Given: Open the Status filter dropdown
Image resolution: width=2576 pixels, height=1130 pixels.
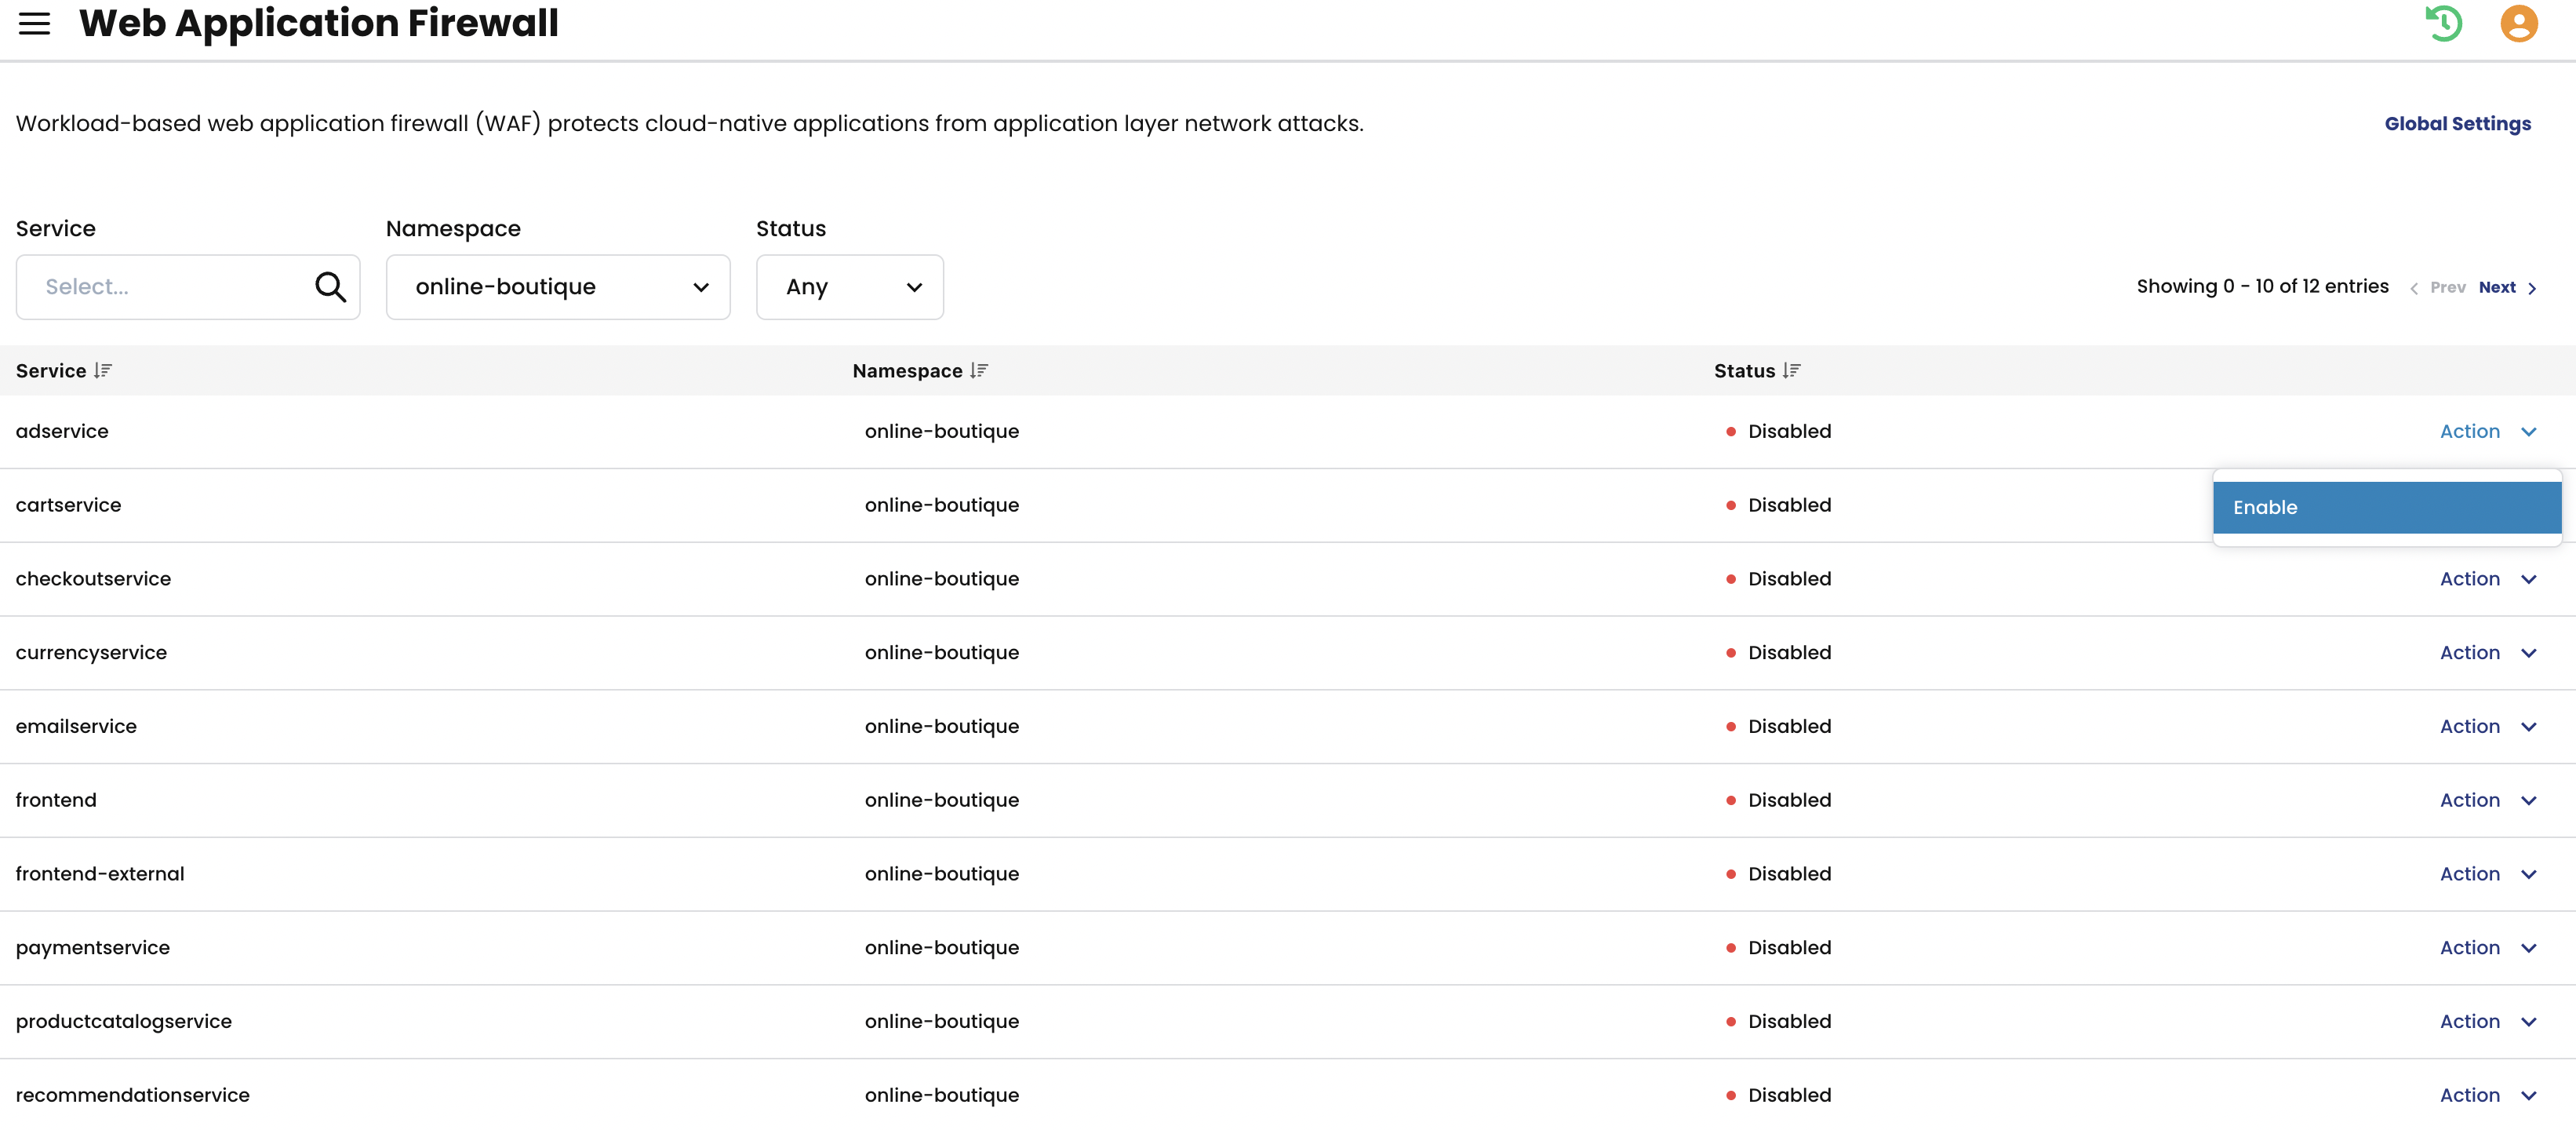Looking at the screenshot, I should (x=850, y=287).
